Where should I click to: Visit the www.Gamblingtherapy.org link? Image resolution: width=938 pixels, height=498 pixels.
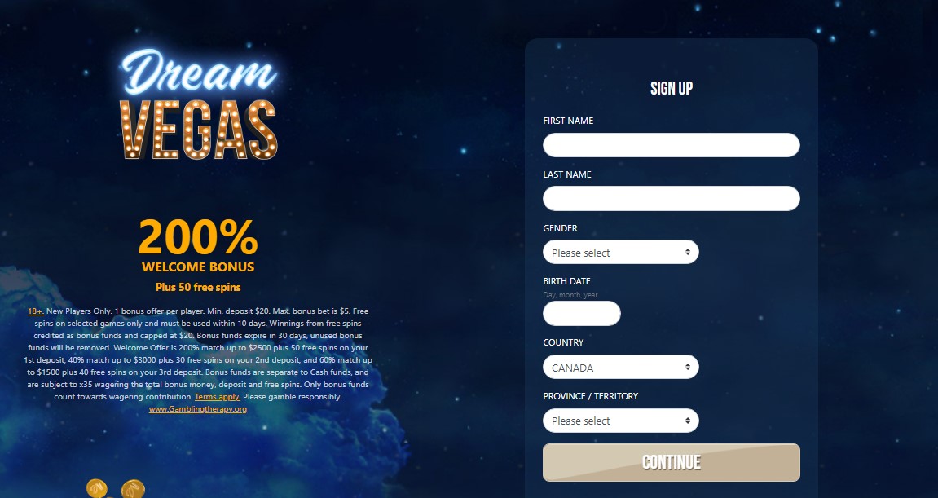[x=198, y=409]
